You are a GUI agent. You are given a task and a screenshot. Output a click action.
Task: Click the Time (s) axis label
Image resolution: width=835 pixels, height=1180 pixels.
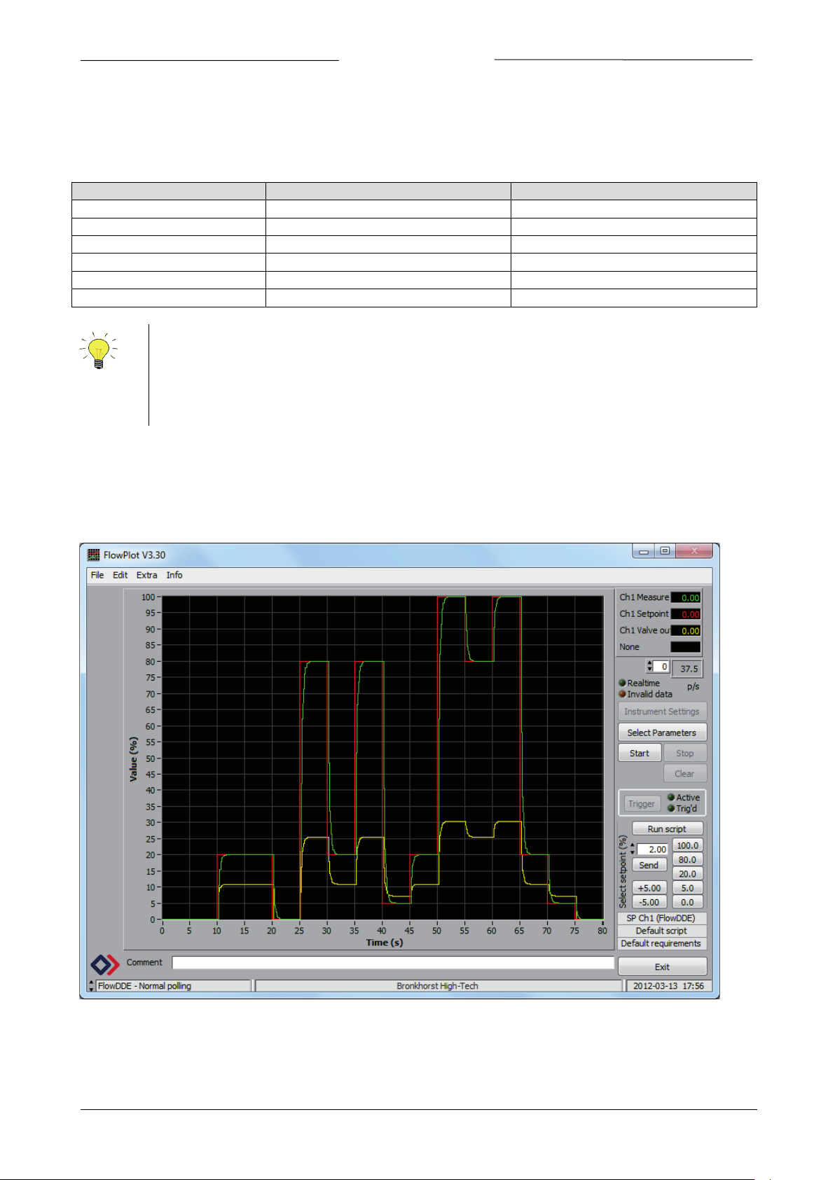(385, 943)
